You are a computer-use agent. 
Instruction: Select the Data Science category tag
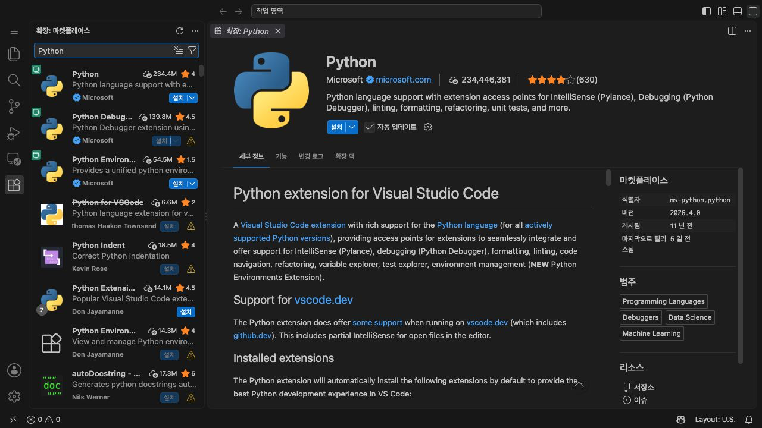click(x=689, y=317)
